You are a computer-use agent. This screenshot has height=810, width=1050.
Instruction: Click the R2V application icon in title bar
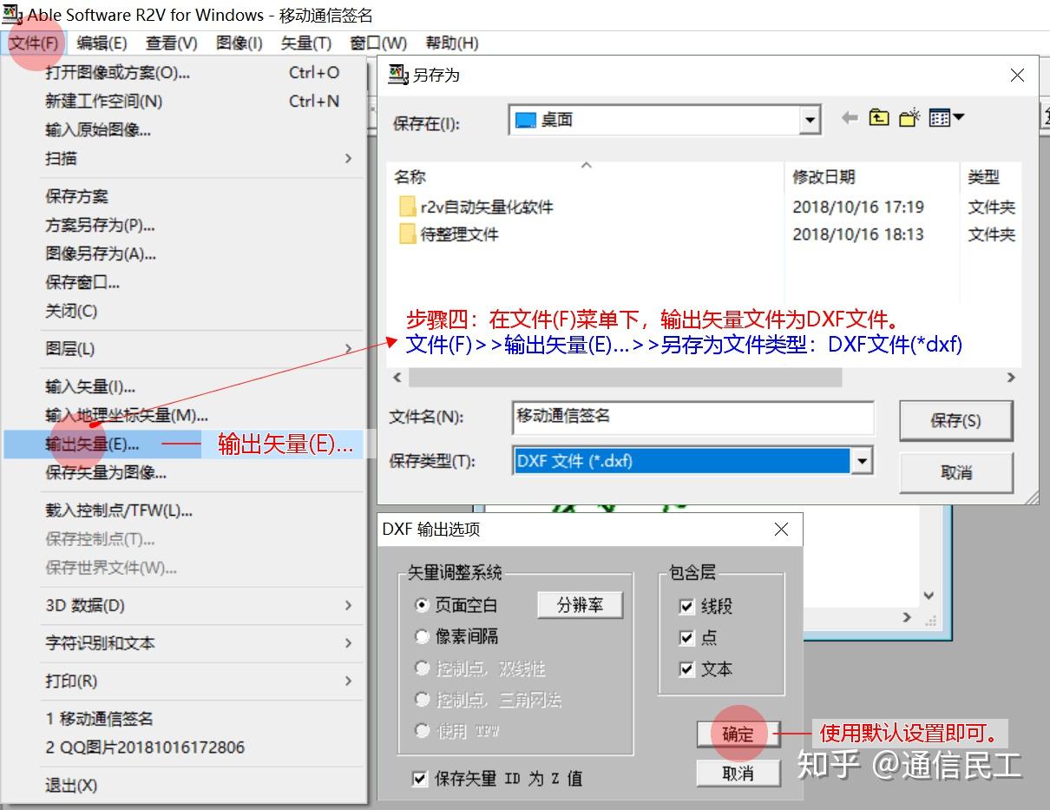pyautogui.click(x=13, y=14)
